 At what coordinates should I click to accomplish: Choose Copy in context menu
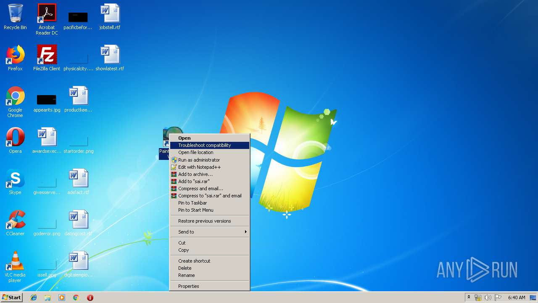tap(209, 250)
